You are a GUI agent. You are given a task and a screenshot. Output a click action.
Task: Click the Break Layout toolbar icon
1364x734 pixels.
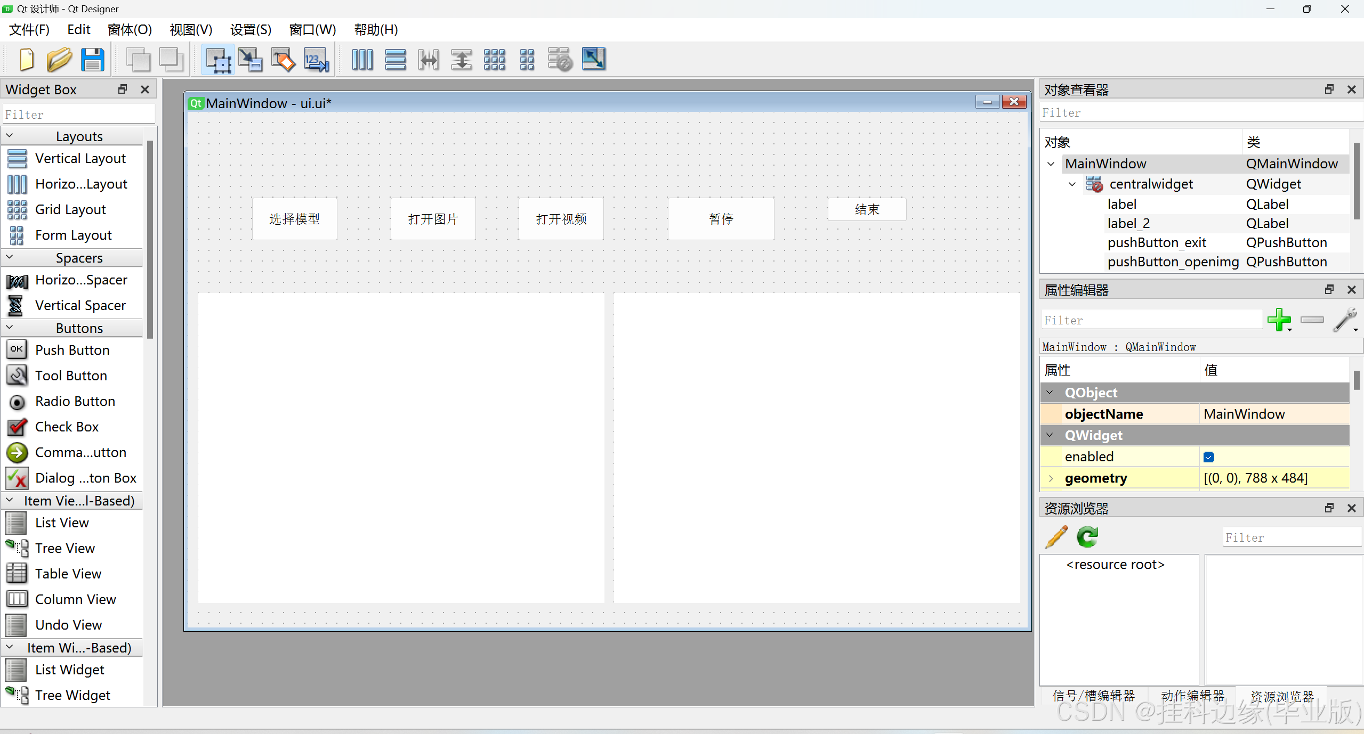[x=560, y=60]
